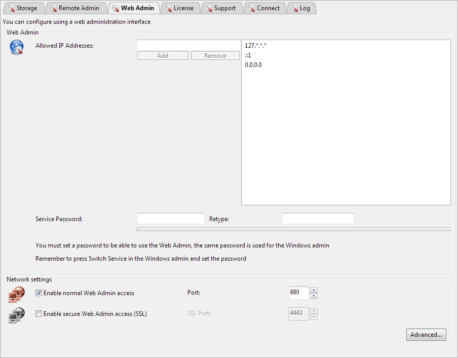Increase the Port value with up arrow
The image size is (458, 358).
pyautogui.click(x=314, y=290)
